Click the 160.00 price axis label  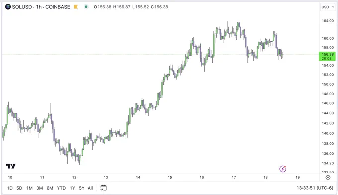[x=328, y=38]
